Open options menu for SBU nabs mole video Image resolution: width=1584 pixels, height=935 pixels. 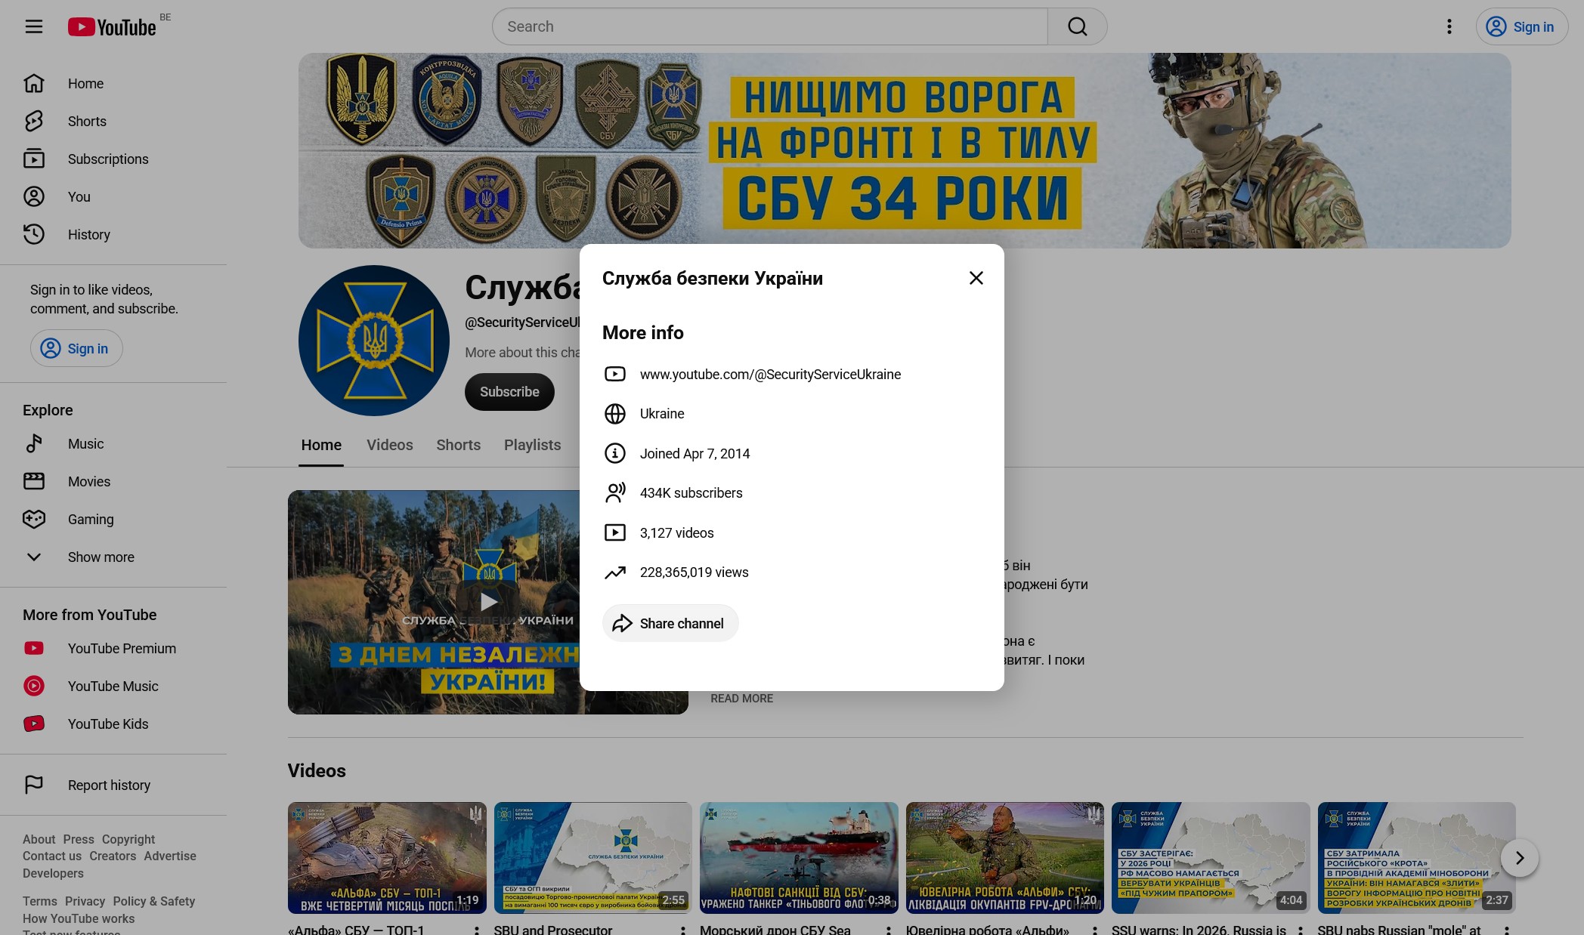(1506, 930)
